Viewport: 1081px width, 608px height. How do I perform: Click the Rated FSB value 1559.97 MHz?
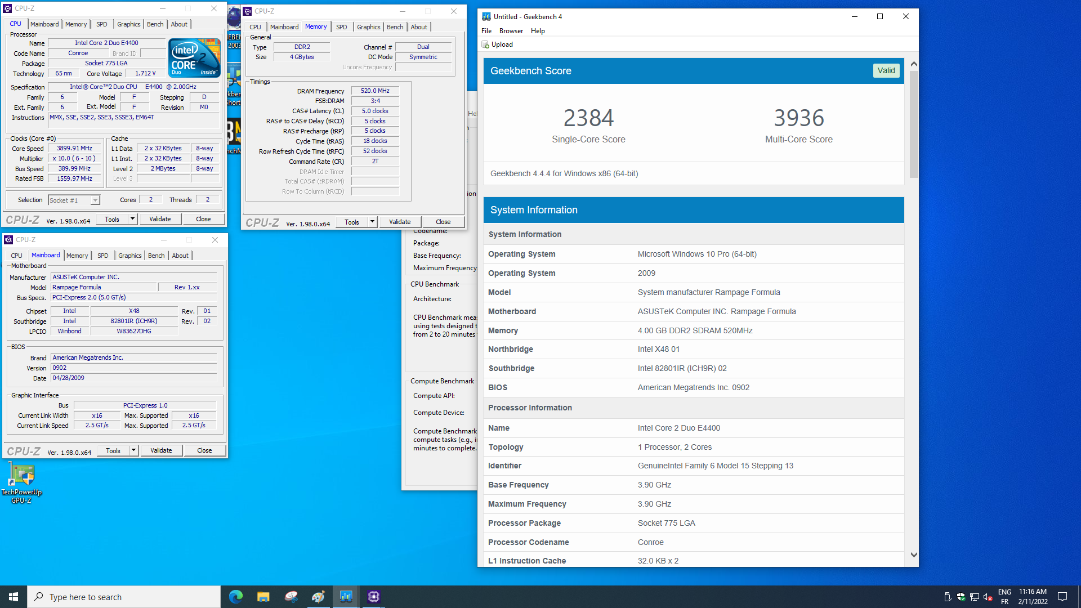click(74, 178)
